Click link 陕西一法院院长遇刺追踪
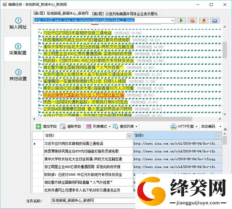Screen dimensions: 232x209 [x=85, y=102]
